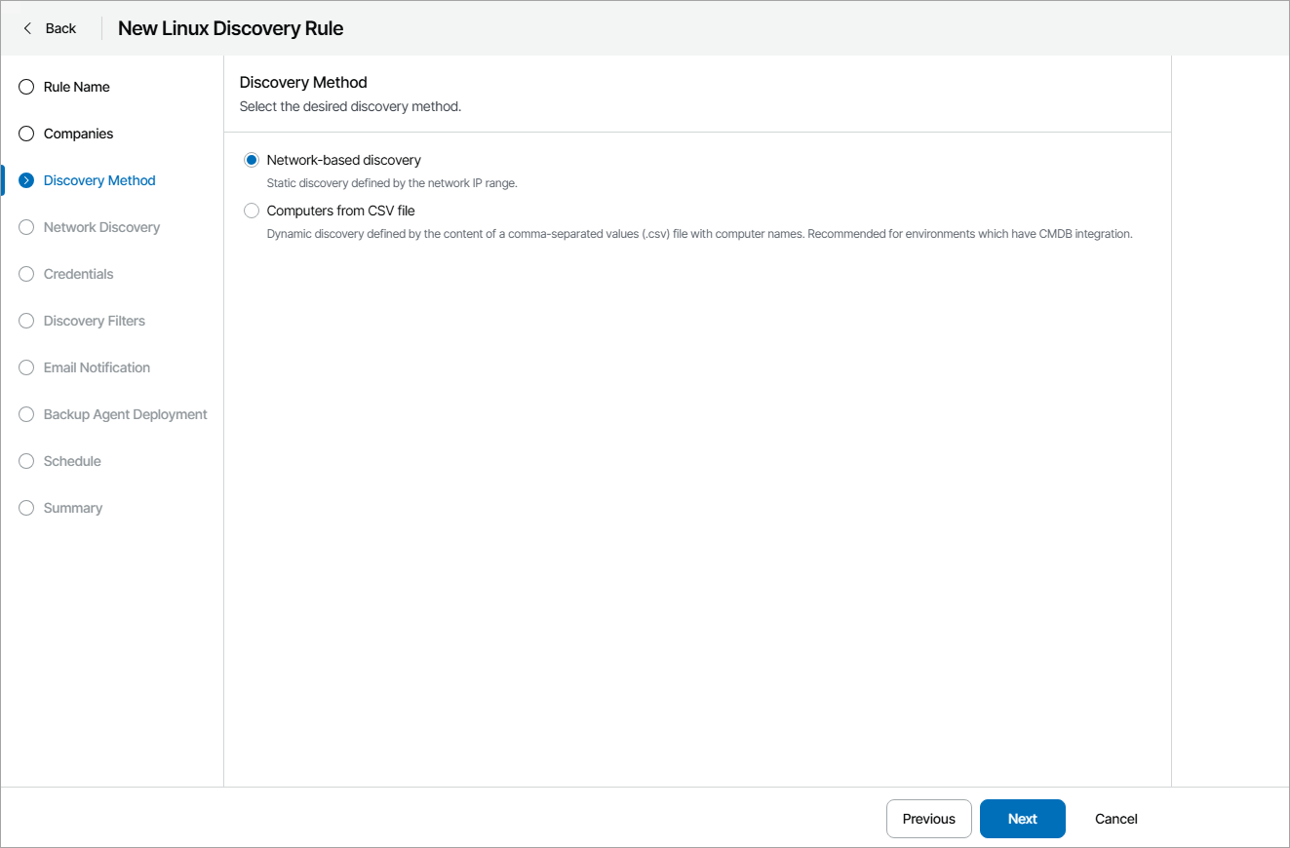
Task: Click the Previous button
Action: pyautogui.click(x=928, y=819)
